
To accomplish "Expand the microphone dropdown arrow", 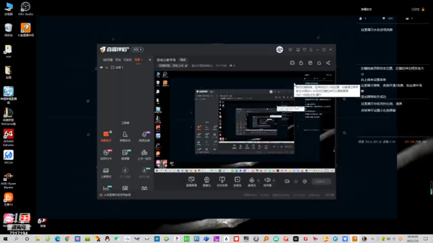I will [x=258, y=181].
